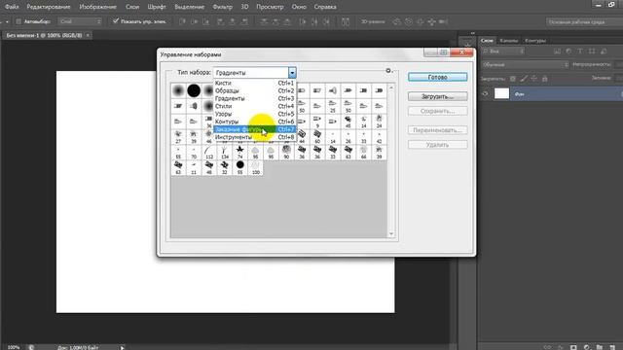Viewport: 623px width, 350px height.
Task: Select the soft round brush in the first cell
Action: pos(178,90)
